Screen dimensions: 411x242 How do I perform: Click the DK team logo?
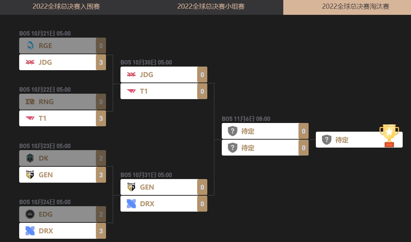pyautogui.click(x=29, y=158)
